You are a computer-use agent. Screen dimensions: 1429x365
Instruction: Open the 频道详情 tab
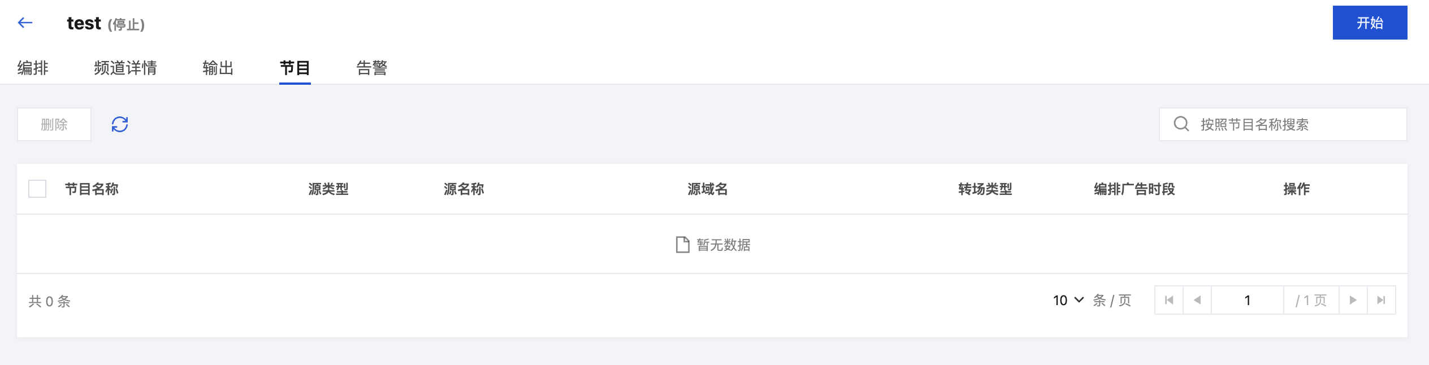pyautogui.click(x=125, y=68)
